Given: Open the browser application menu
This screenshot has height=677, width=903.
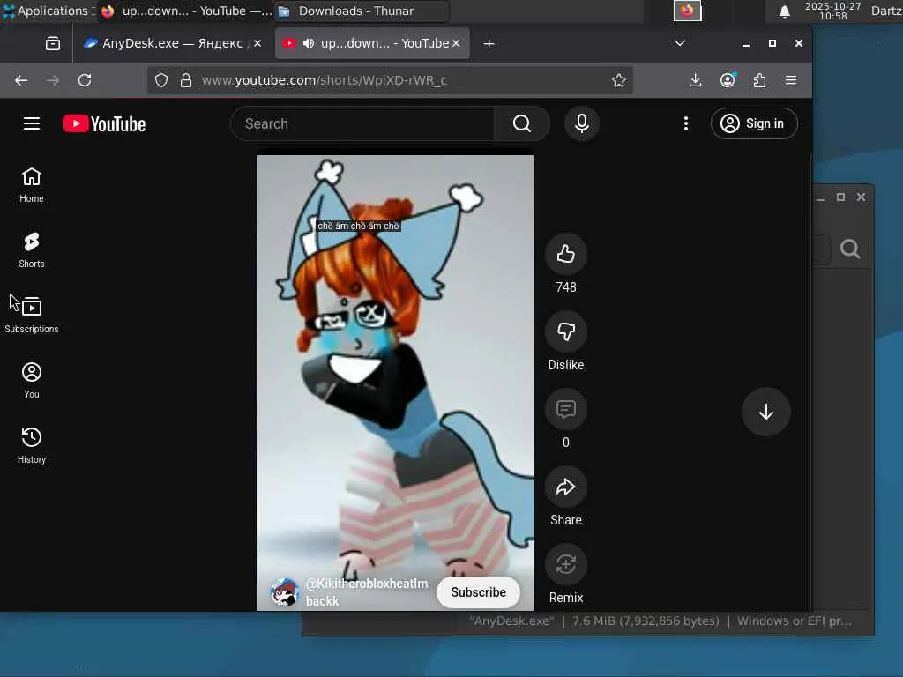Looking at the screenshot, I should pyautogui.click(x=791, y=80).
